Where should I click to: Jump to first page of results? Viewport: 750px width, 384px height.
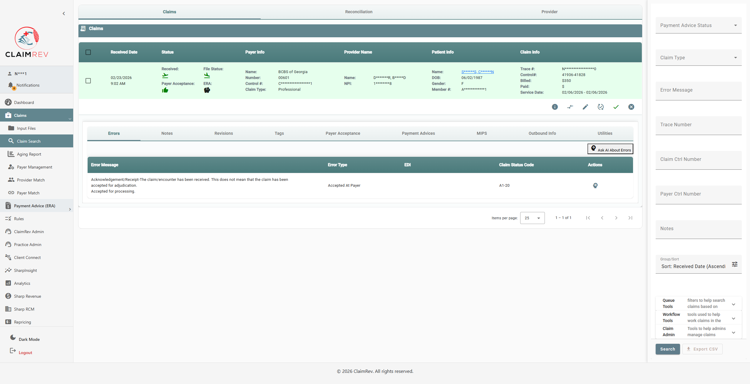pyautogui.click(x=588, y=218)
